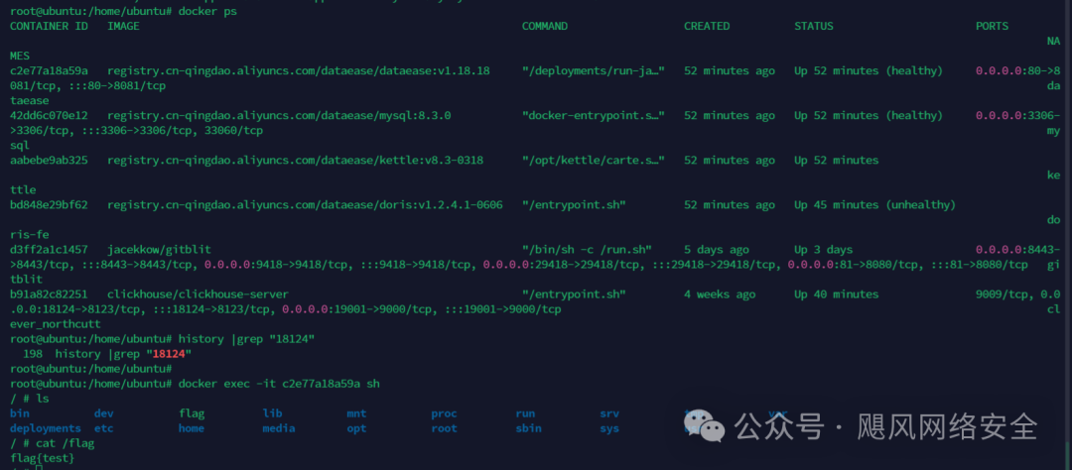This screenshot has width=1072, height=470.
Task: Click the kettle:v8.3-0318 image name
Action: (296, 160)
